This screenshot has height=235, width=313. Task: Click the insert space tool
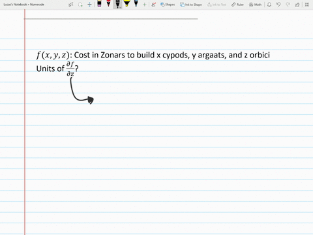click(x=89, y=5)
